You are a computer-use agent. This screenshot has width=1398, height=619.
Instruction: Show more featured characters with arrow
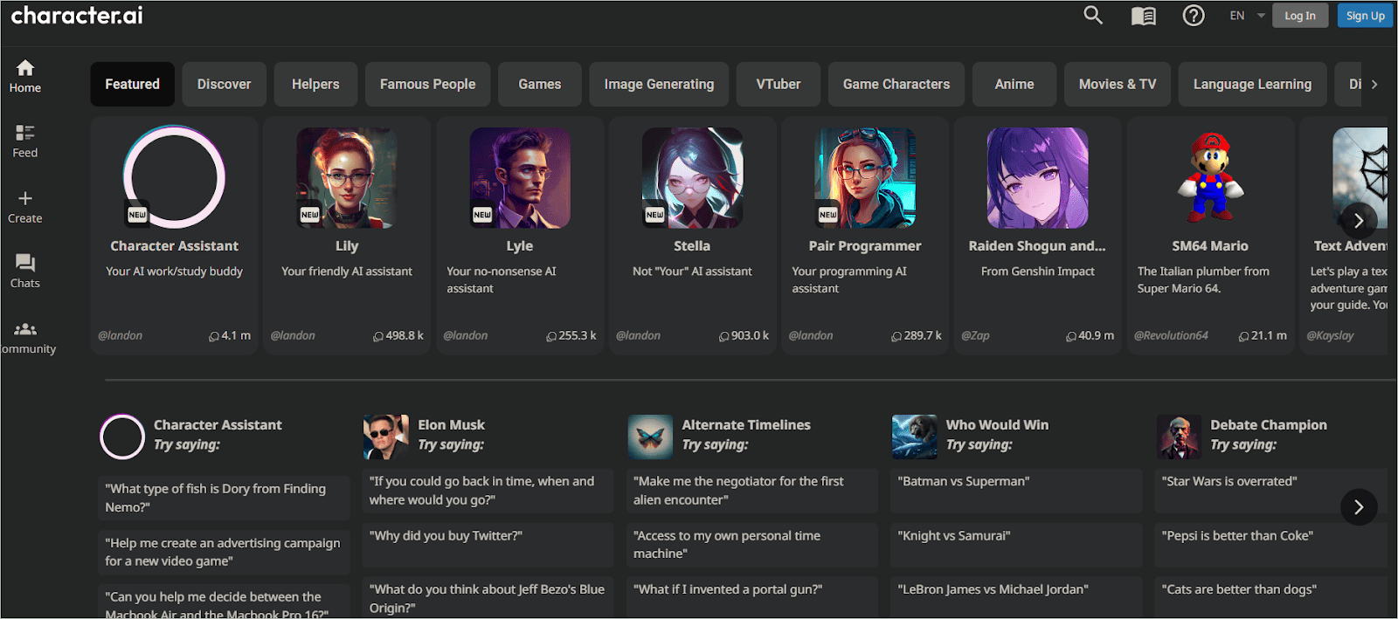[x=1358, y=221]
